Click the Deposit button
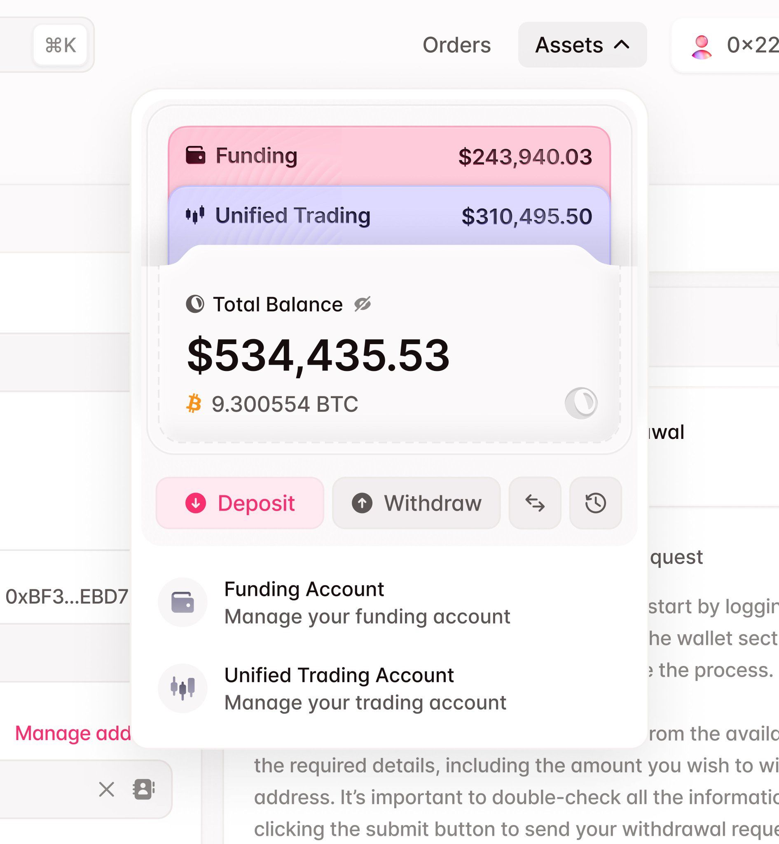The image size is (779, 844). pyautogui.click(x=240, y=503)
